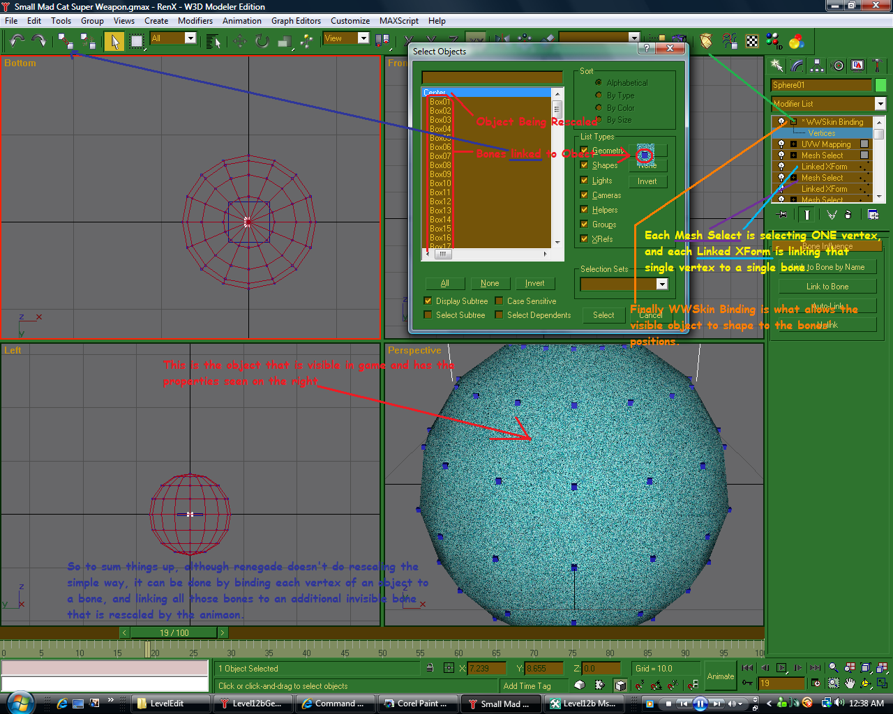Enable the Case Sensitive checkbox
Screen dimensions: 893x714
click(500, 301)
